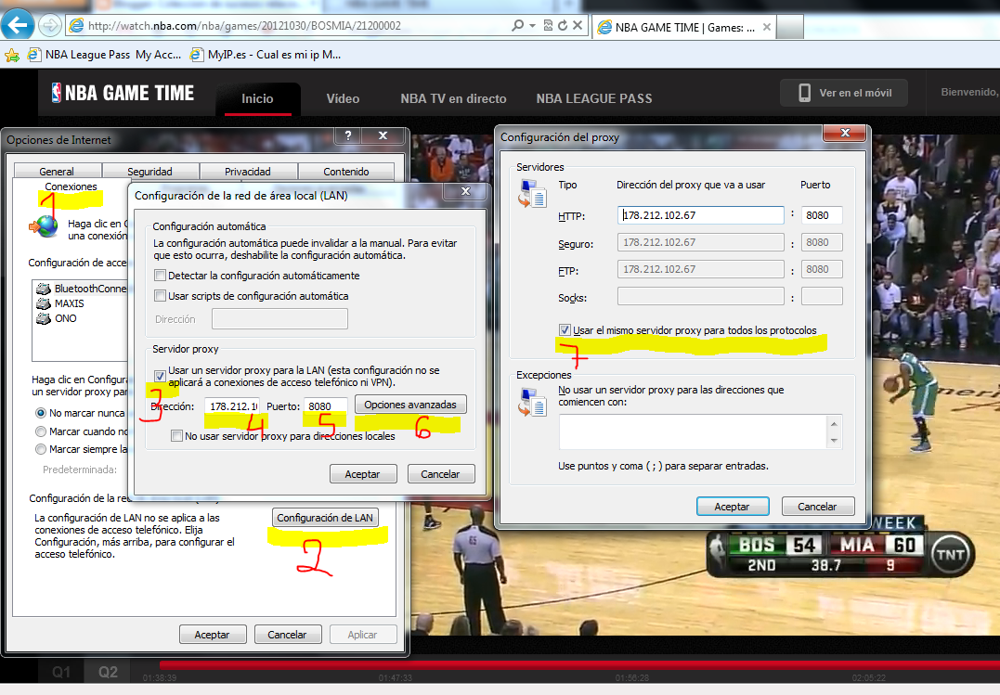This screenshot has width=1000, height=695.
Task: Click HTTP port field with 8080
Action: (x=822, y=215)
